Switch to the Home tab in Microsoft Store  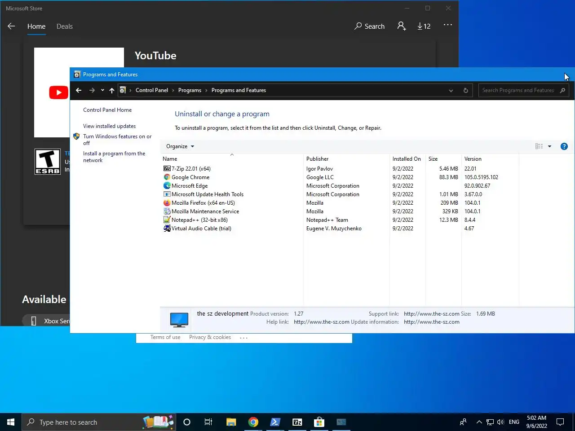[x=36, y=26]
